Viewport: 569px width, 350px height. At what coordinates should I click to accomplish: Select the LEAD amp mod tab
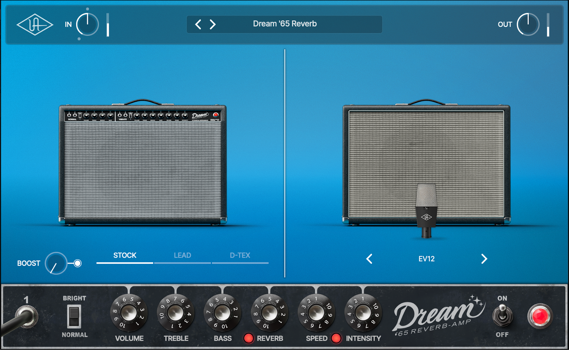(182, 255)
